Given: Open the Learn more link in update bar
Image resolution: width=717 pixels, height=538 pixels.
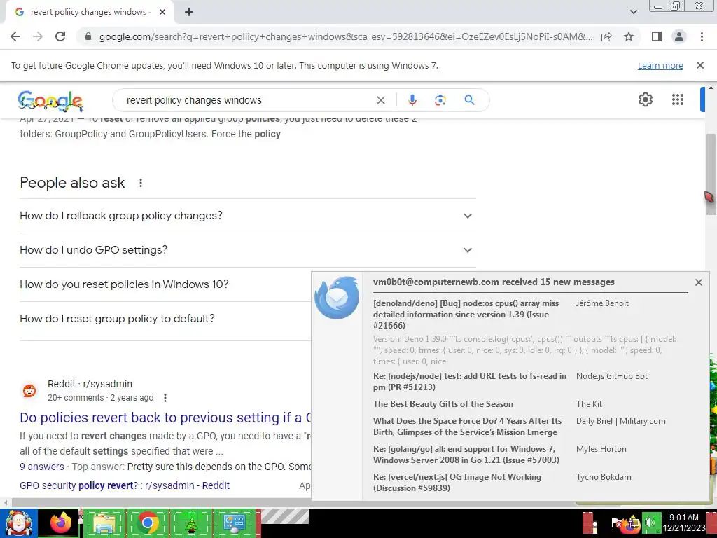Looking at the screenshot, I should coord(660,65).
